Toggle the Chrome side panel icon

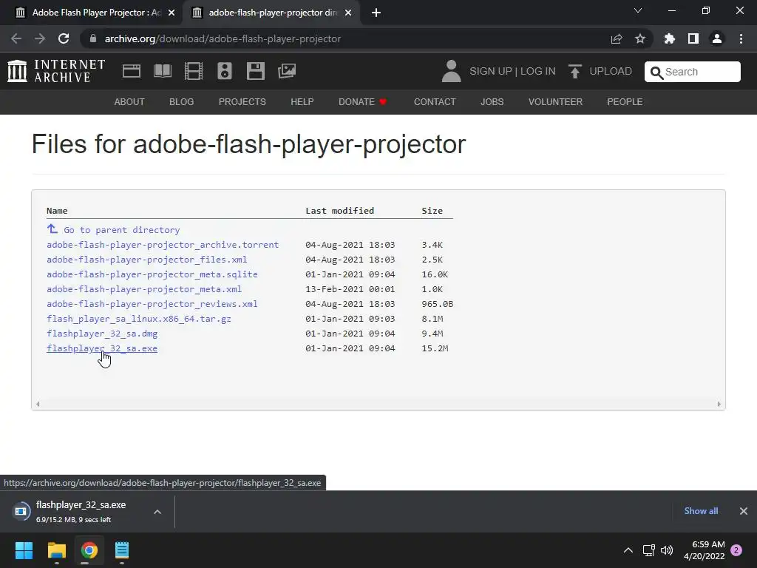point(693,38)
